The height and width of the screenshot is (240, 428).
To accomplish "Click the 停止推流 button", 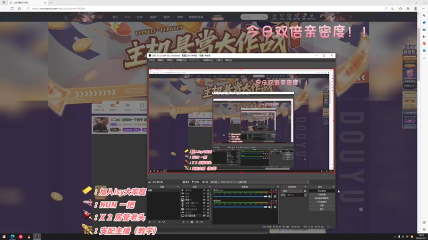I will tap(322, 191).
